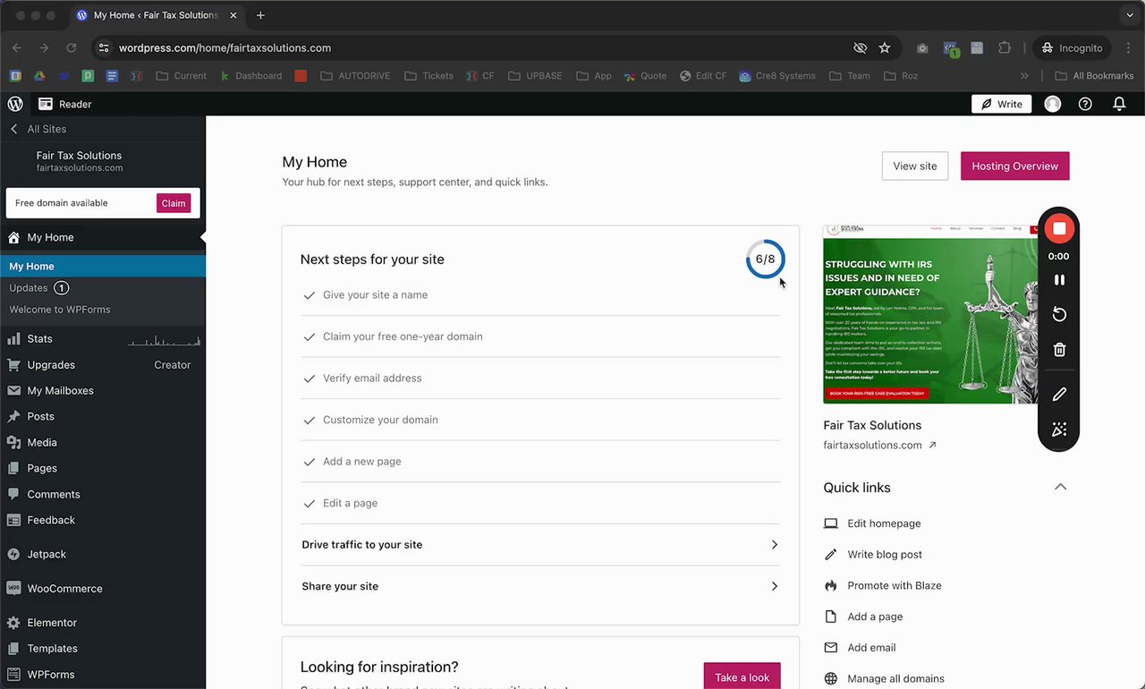
Task: Click the Hosting Overview button
Action: point(1014,166)
